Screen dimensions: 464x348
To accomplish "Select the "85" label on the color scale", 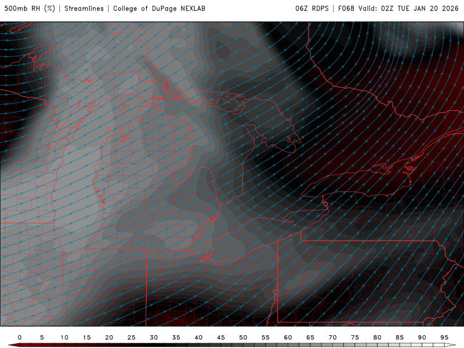I will tap(400, 338).
